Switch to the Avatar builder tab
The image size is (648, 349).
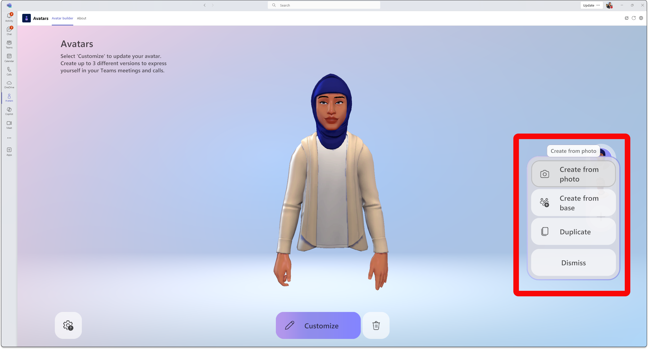point(62,18)
